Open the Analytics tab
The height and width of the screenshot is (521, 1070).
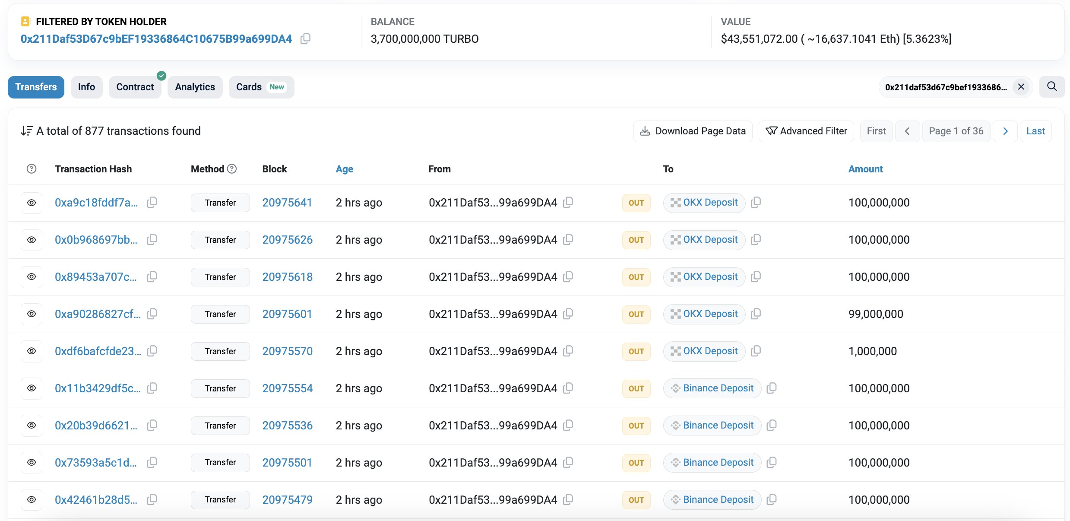(195, 87)
